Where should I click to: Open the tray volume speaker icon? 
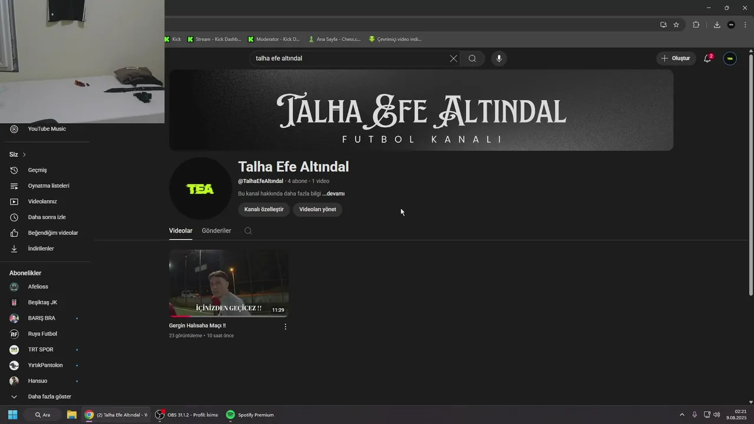[x=717, y=415]
